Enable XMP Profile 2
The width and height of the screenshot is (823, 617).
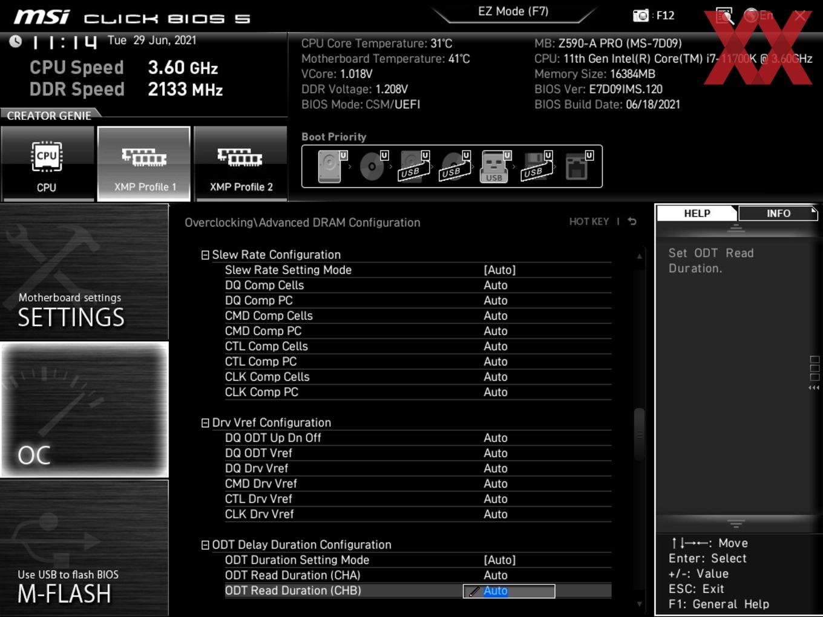point(241,163)
